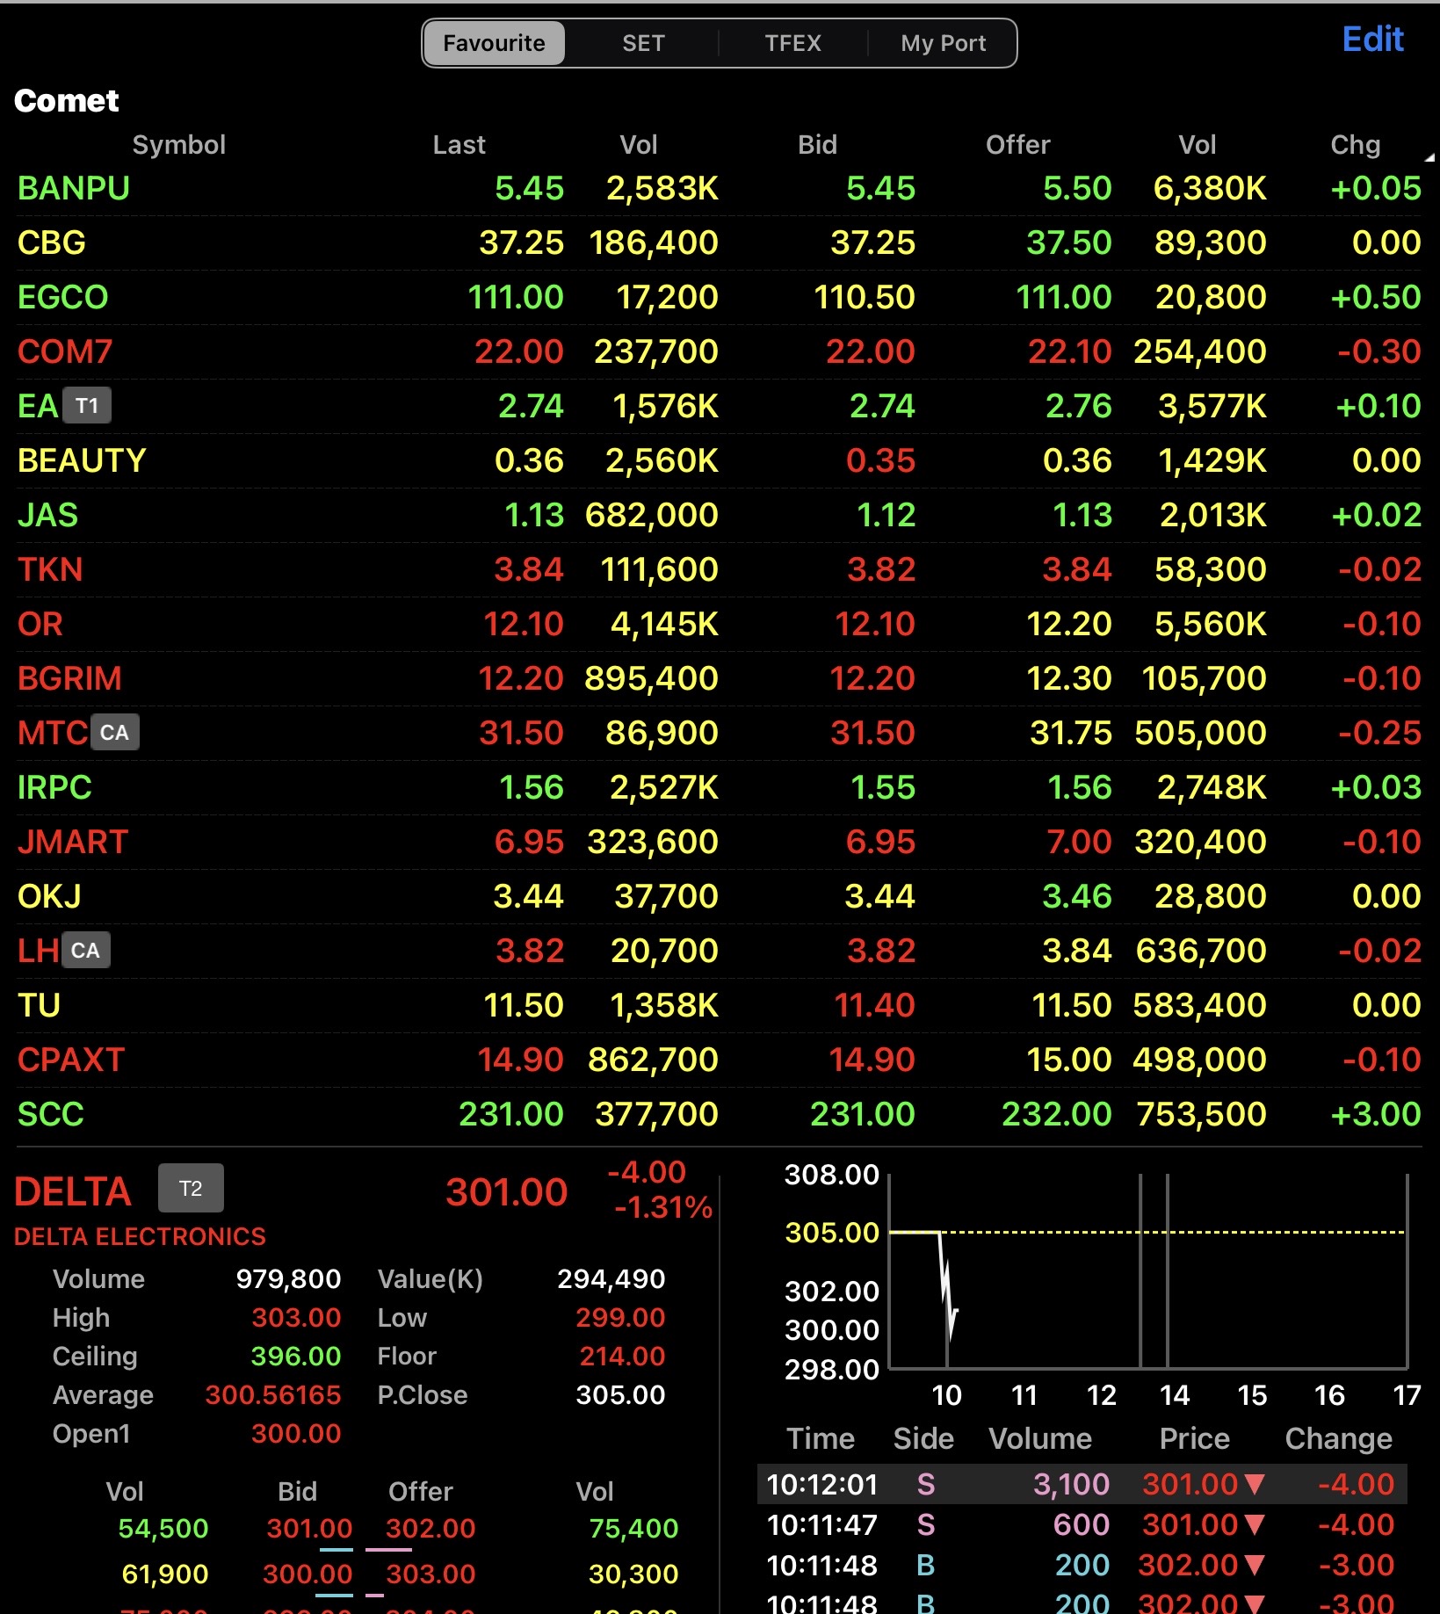Select the SCC stock symbol
1440x1614 pixels.
pyautogui.click(x=51, y=1114)
